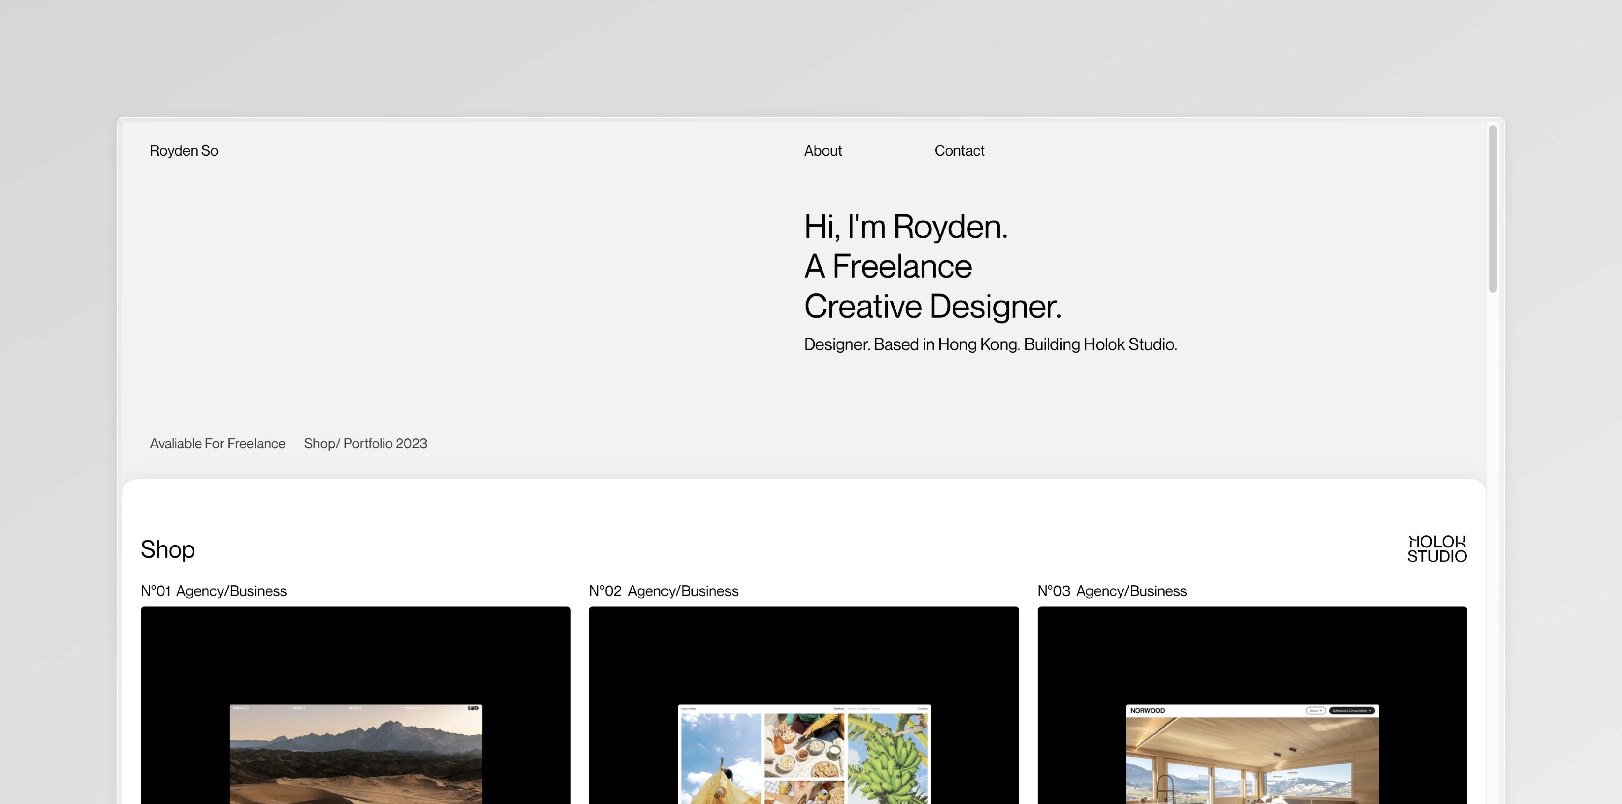Open Shop/ Portfolio 2023
1622x804 pixels.
coord(366,443)
